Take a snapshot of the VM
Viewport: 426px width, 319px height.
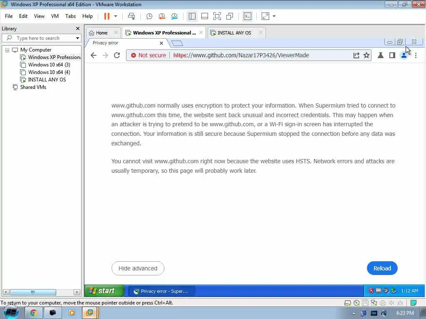[149, 16]
